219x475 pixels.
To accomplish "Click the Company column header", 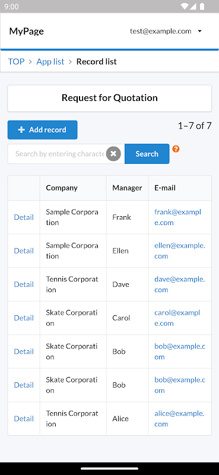I will click(62, 188).
